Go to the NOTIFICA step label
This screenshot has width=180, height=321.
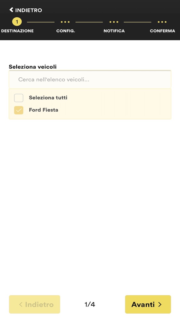(x=114, y=31)
